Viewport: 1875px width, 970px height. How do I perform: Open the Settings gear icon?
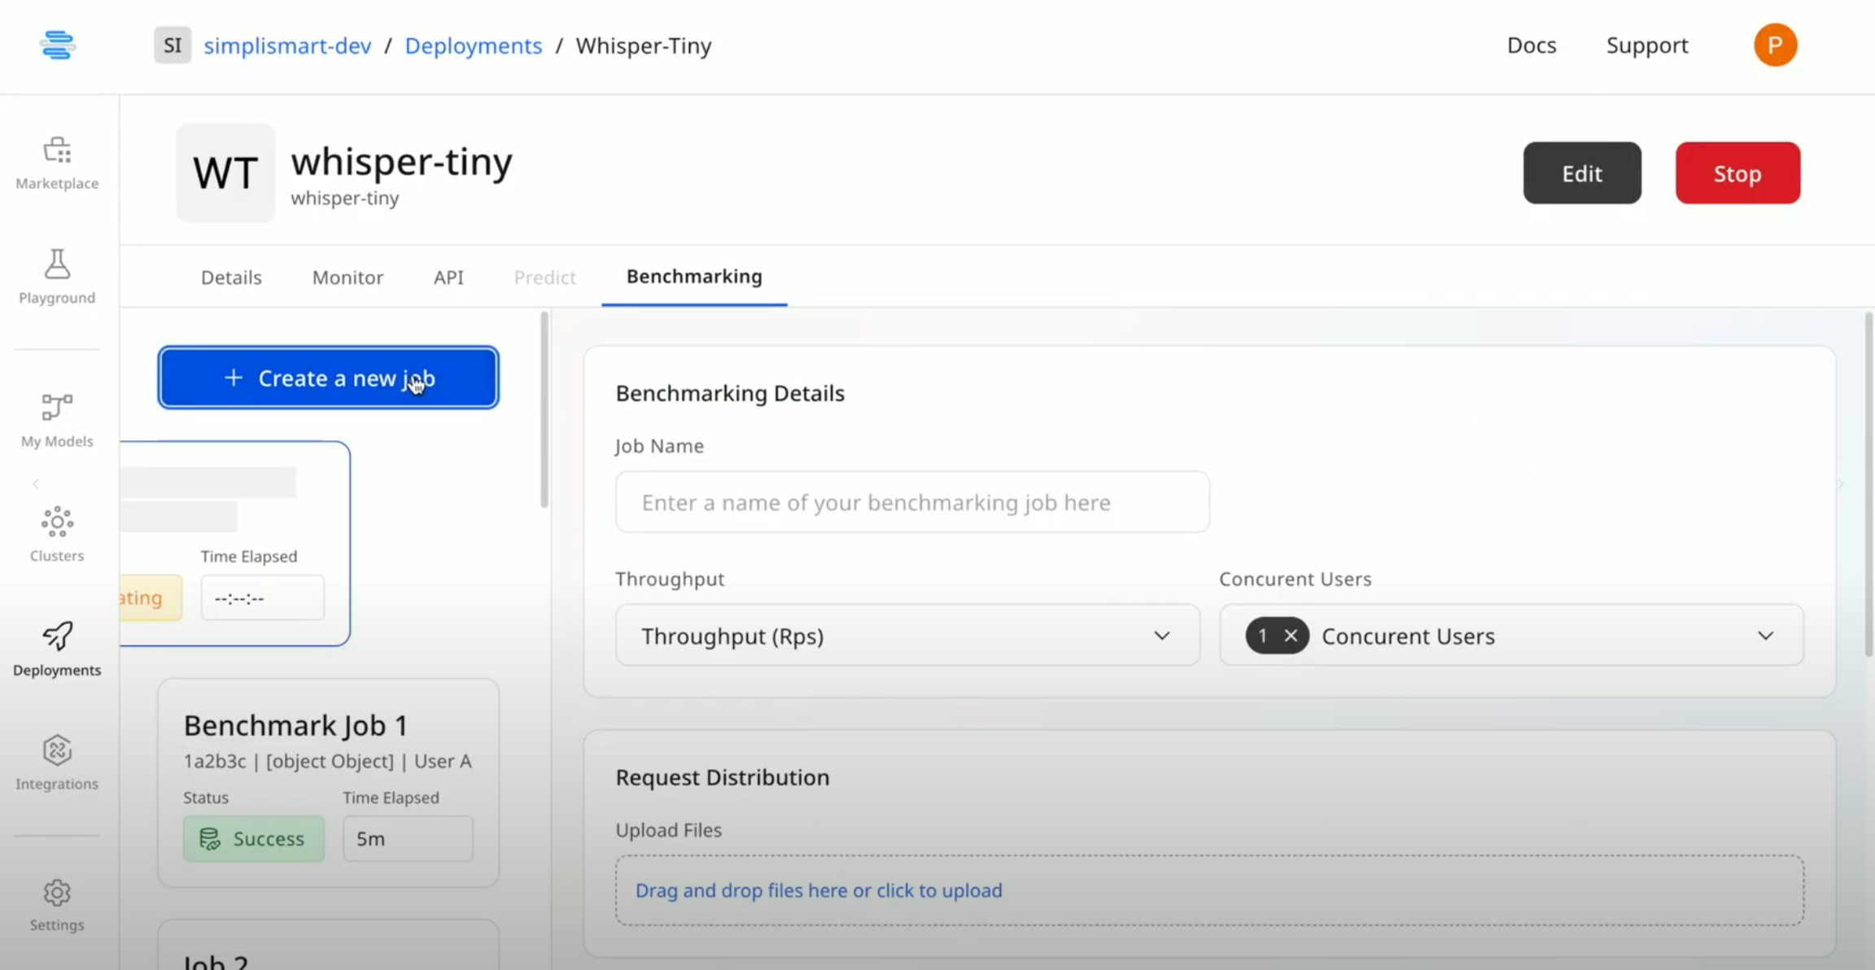point(57,893)
